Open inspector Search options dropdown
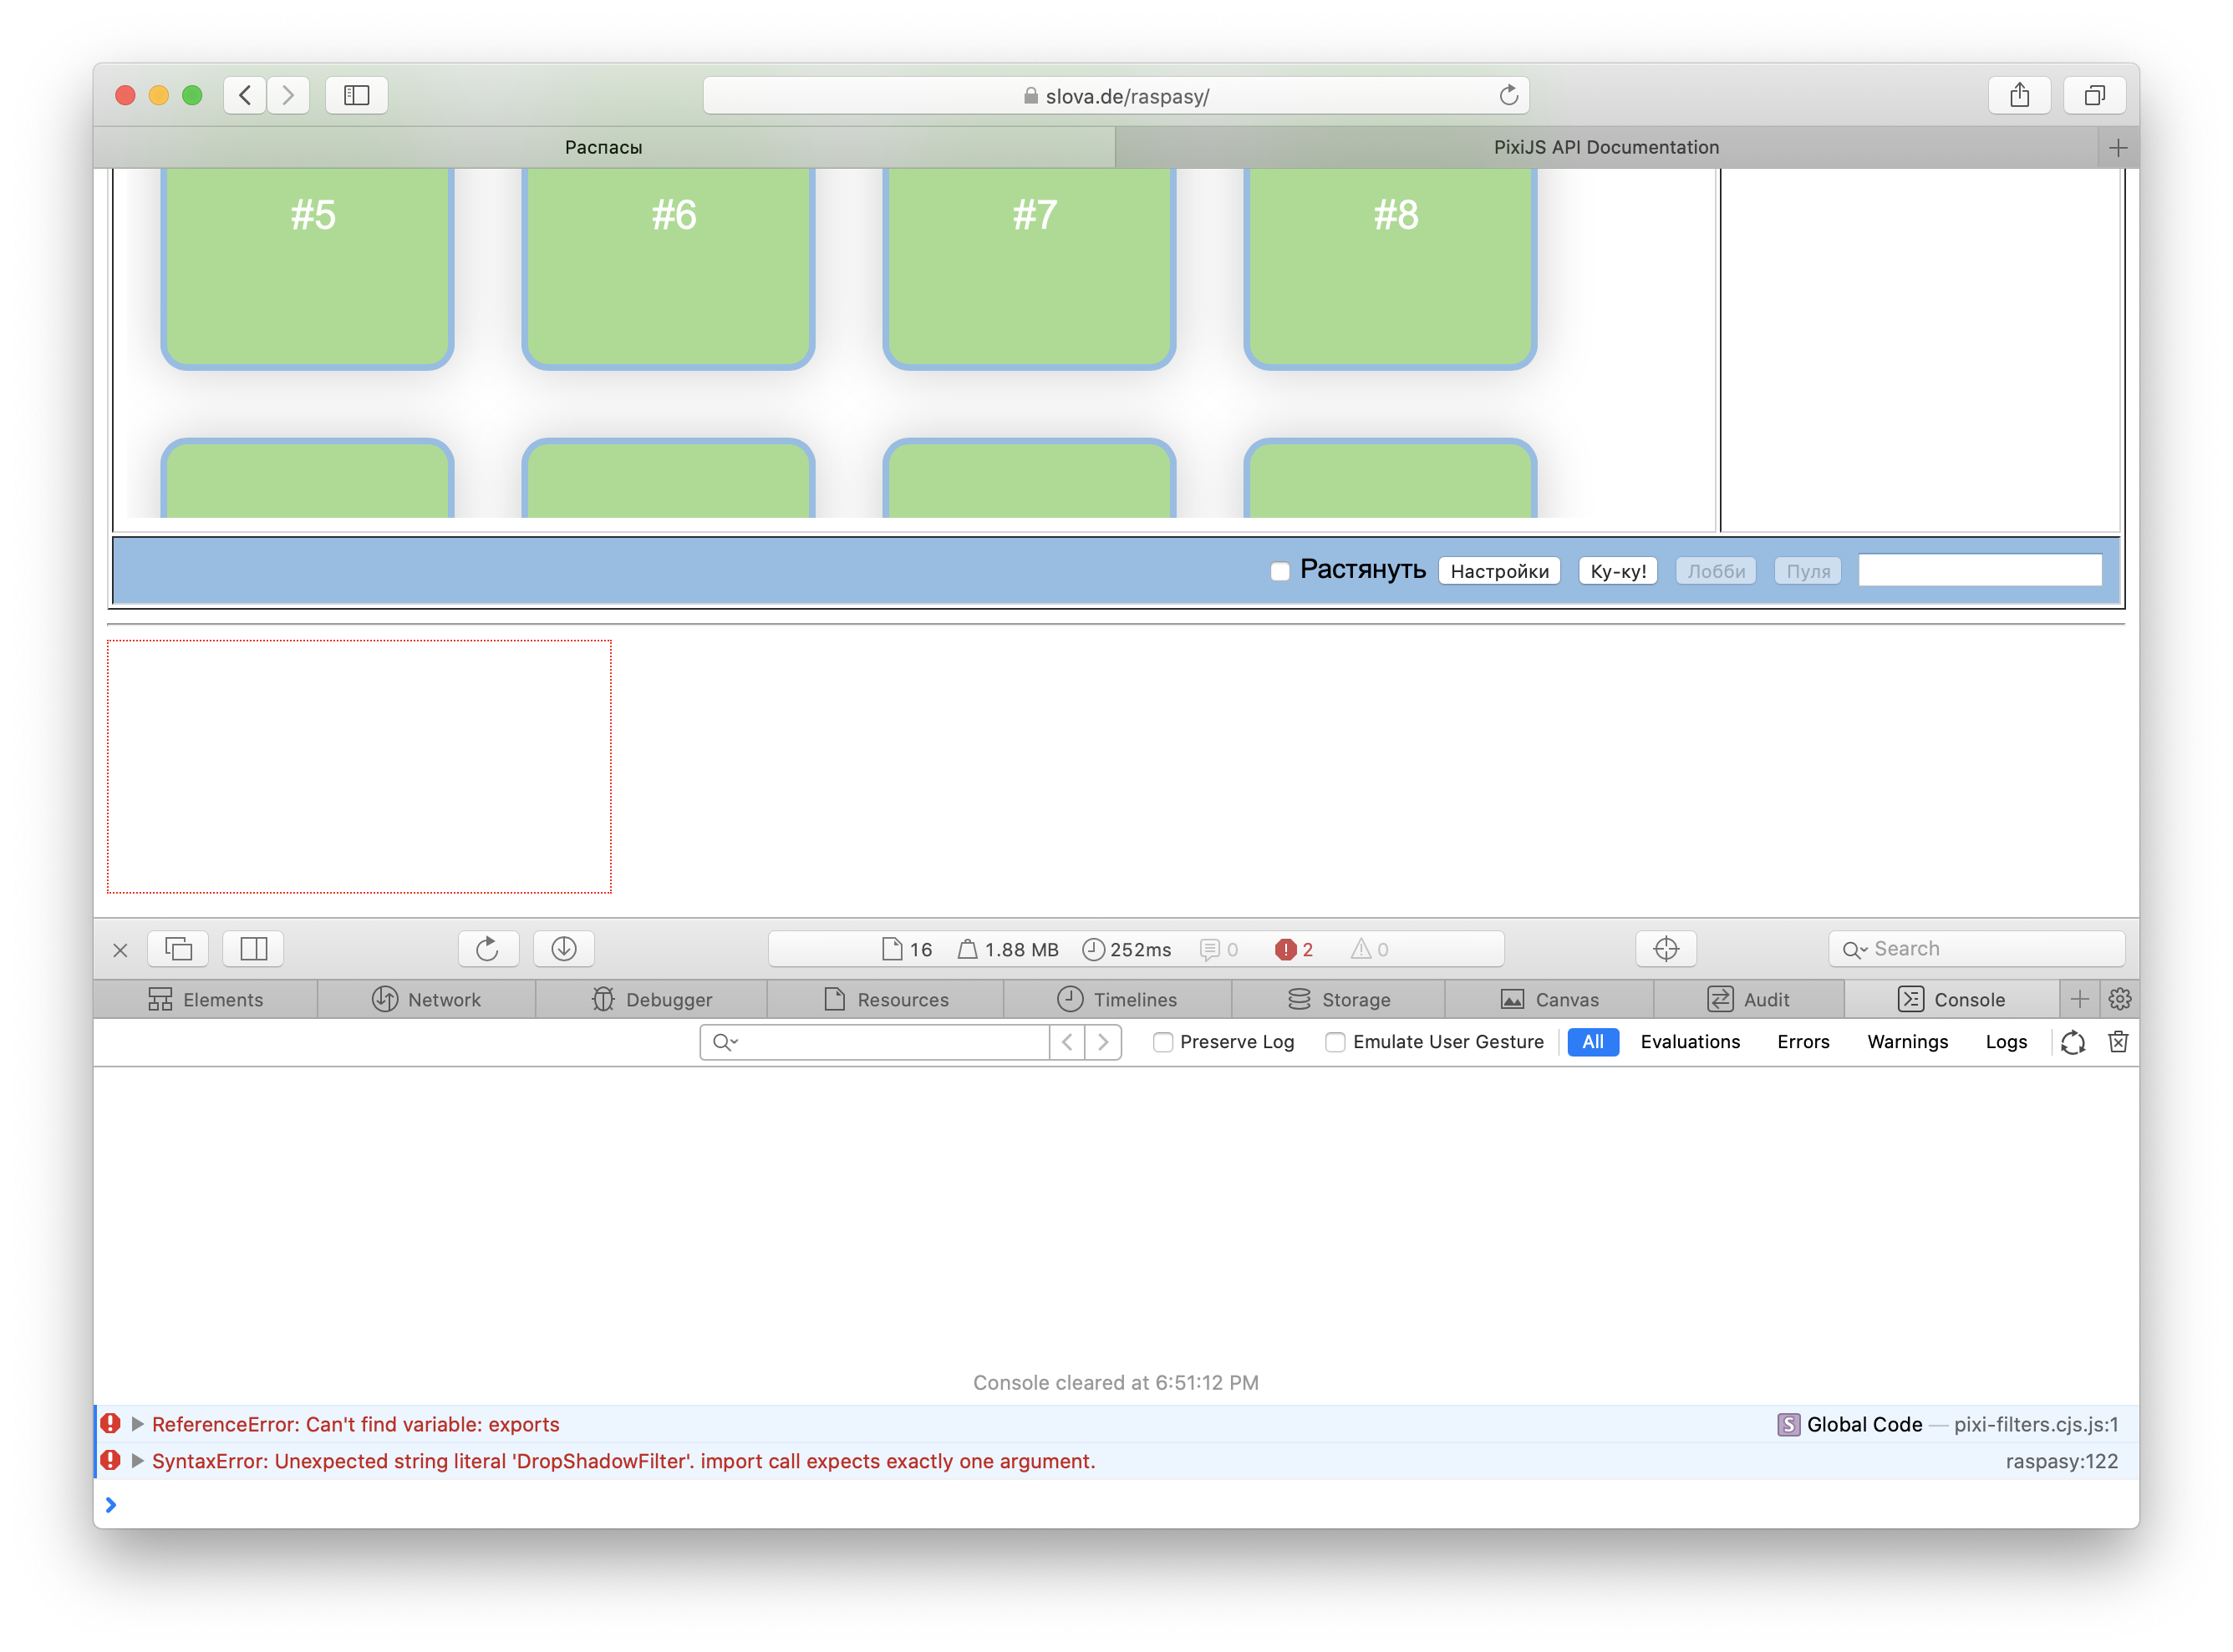The image size is (2233, 1652). 1854,949
